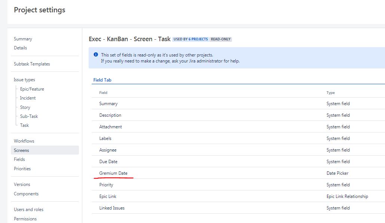Click System field type for Linked Issues

tap(338, 208)
